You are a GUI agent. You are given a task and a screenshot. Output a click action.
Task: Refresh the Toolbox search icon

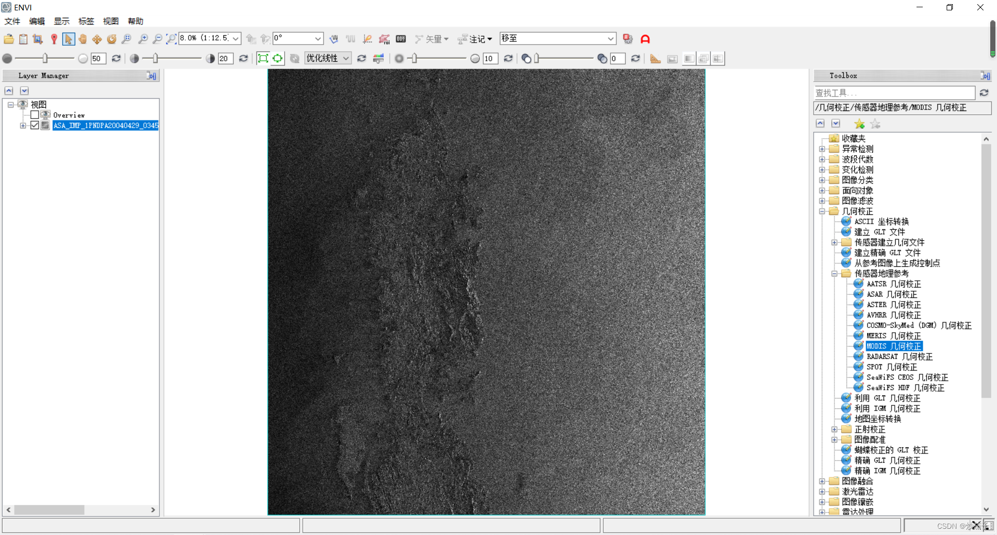[x=984, y=93]
